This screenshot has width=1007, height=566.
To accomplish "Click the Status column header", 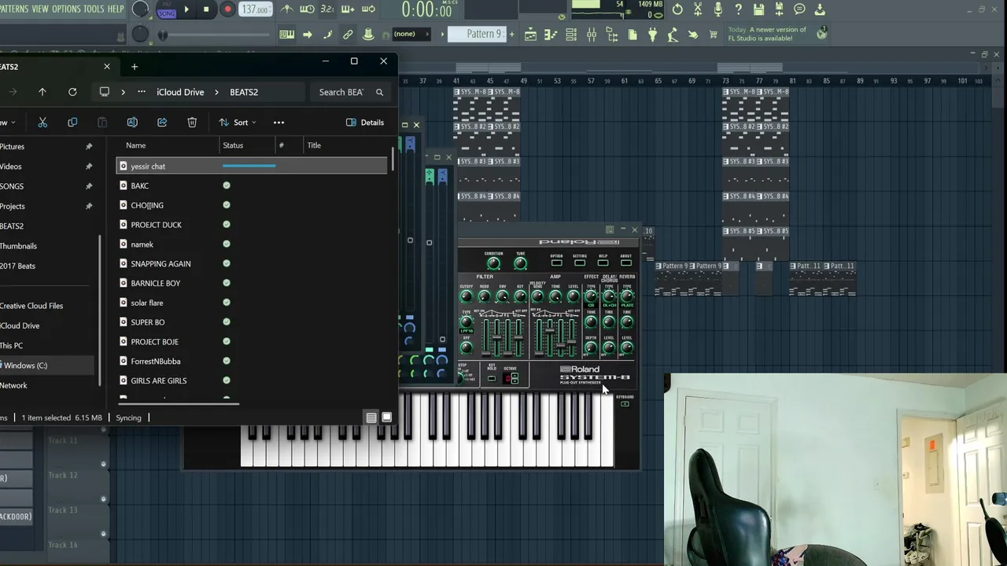I will tap(233, 145).
